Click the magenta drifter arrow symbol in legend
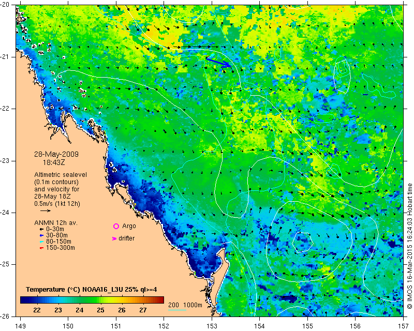Screen dimensions: 414x331 coord(114,238)
